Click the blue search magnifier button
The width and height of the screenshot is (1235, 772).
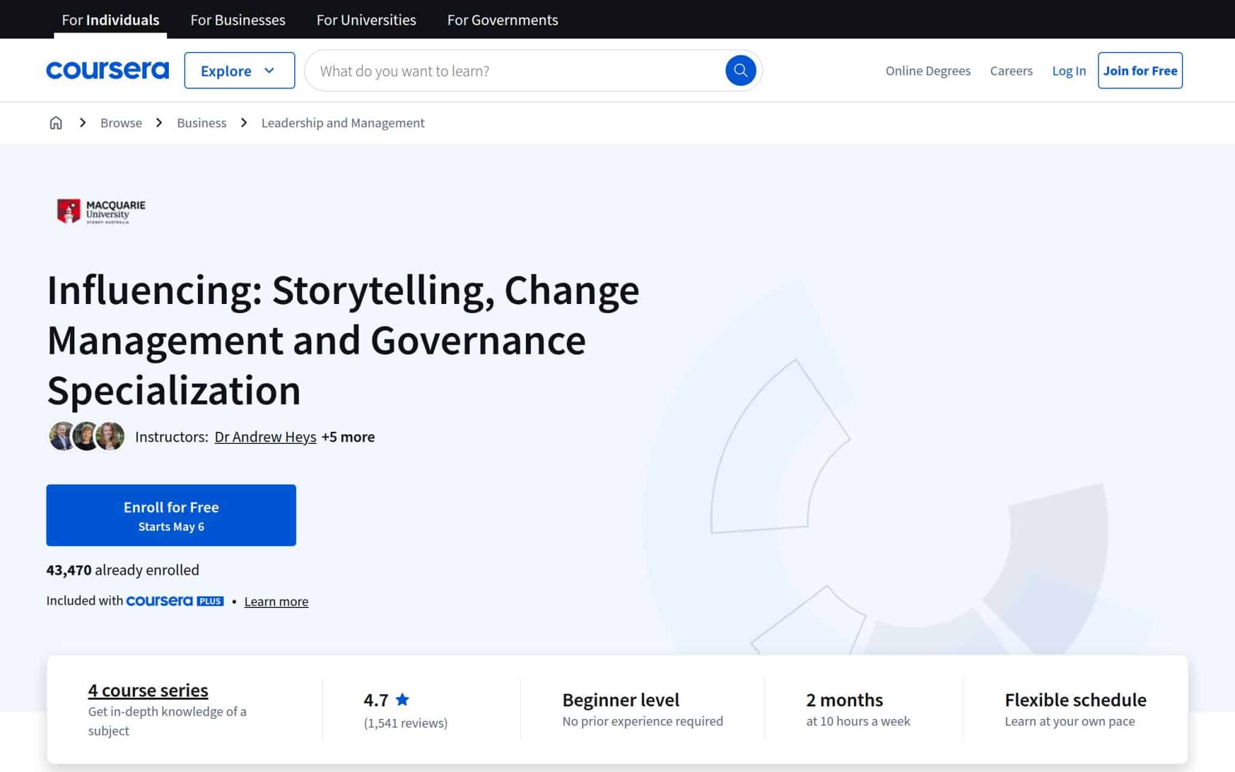[x=741, y=71]
